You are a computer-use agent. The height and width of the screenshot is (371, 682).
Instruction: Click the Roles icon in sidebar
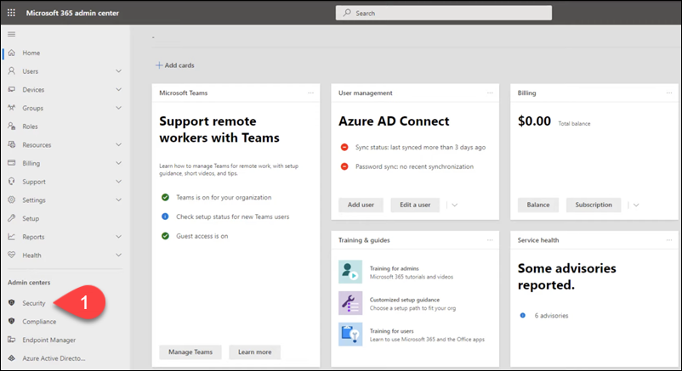[x=12, y=126]
